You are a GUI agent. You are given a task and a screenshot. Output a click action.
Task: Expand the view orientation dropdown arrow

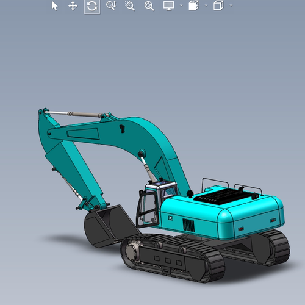tap(206, 5)
